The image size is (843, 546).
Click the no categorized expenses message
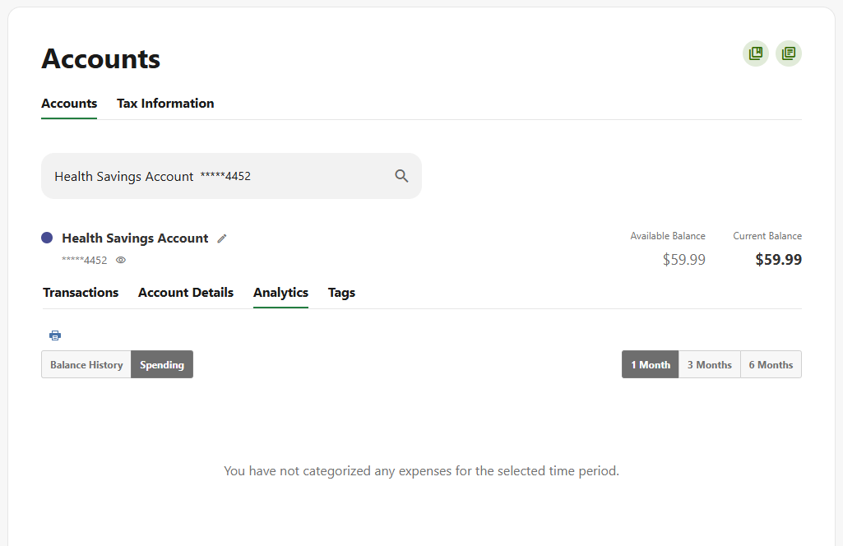[x=421, y=471]
